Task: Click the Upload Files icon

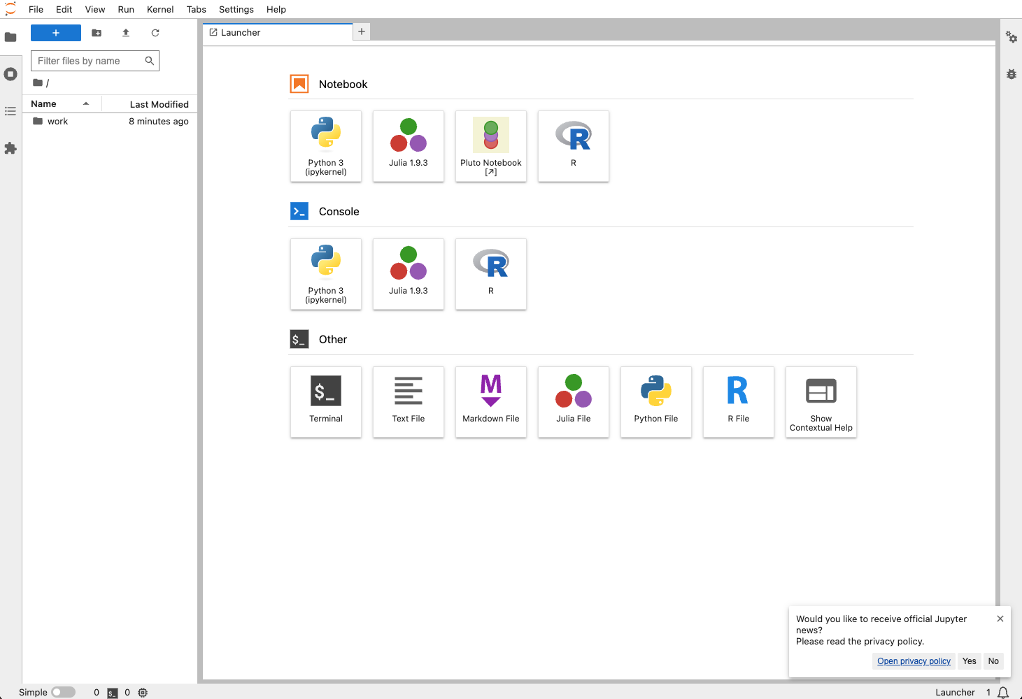Action: click(x=126, y=33)
